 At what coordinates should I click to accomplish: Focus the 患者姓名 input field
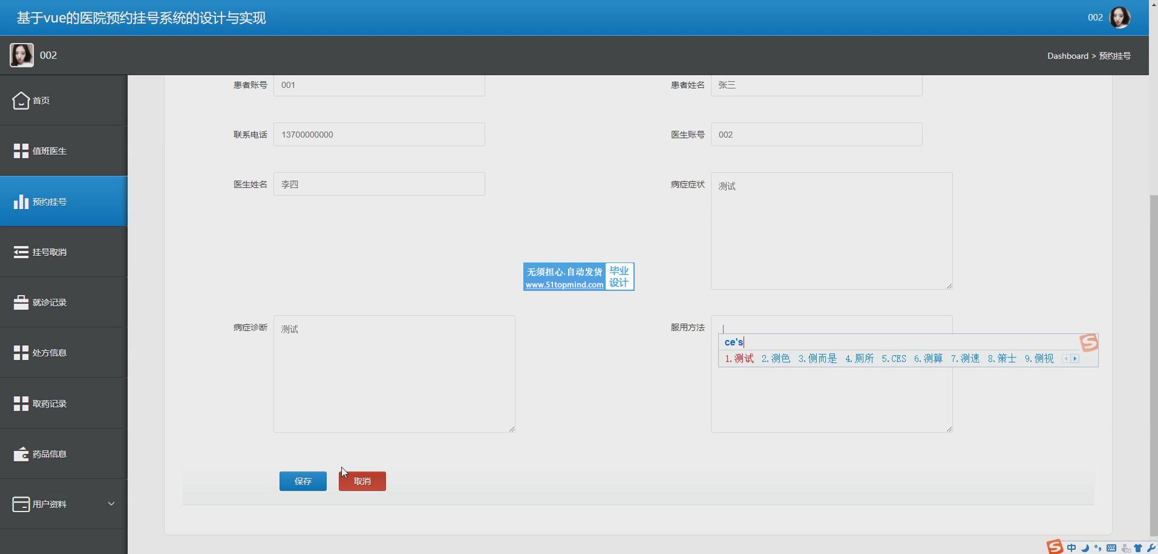(x=817, y=85)
